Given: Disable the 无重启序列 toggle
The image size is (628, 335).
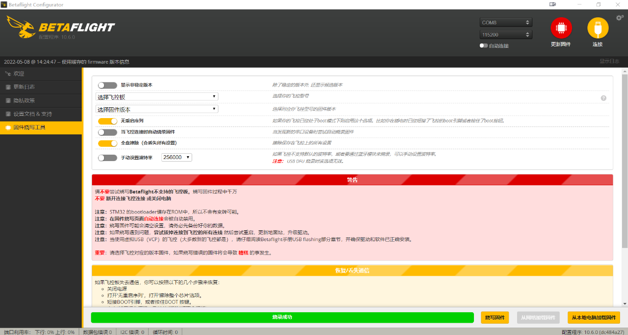Looking at the screenshot, I should pyautogui.click(x=107, y=121).
